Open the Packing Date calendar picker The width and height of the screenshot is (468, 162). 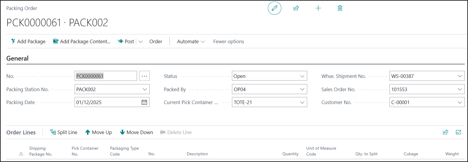(144, 102)
